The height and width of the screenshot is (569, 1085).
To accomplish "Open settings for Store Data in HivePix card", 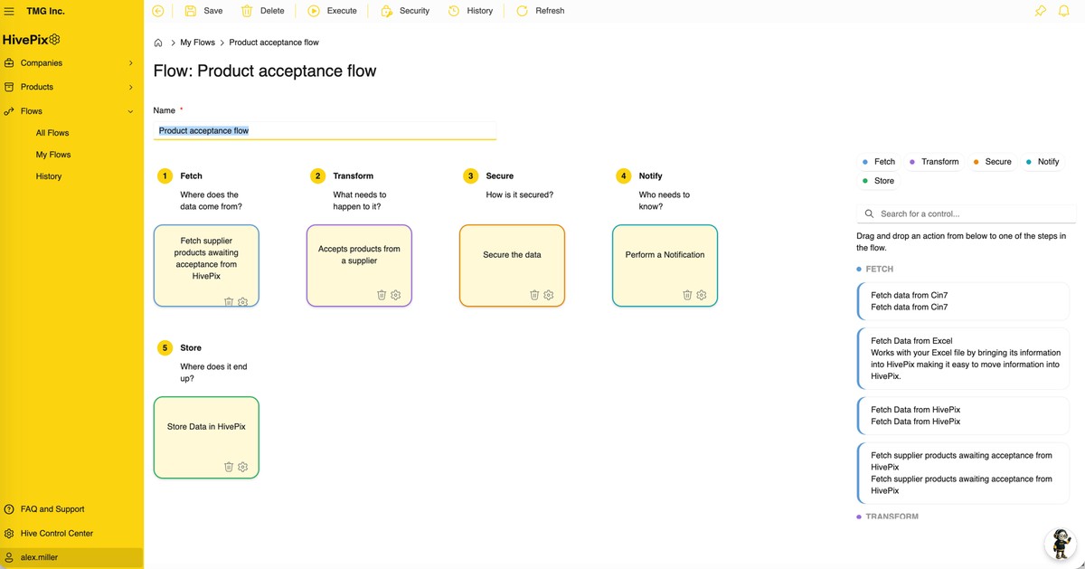I will click(x=243, y=467).
